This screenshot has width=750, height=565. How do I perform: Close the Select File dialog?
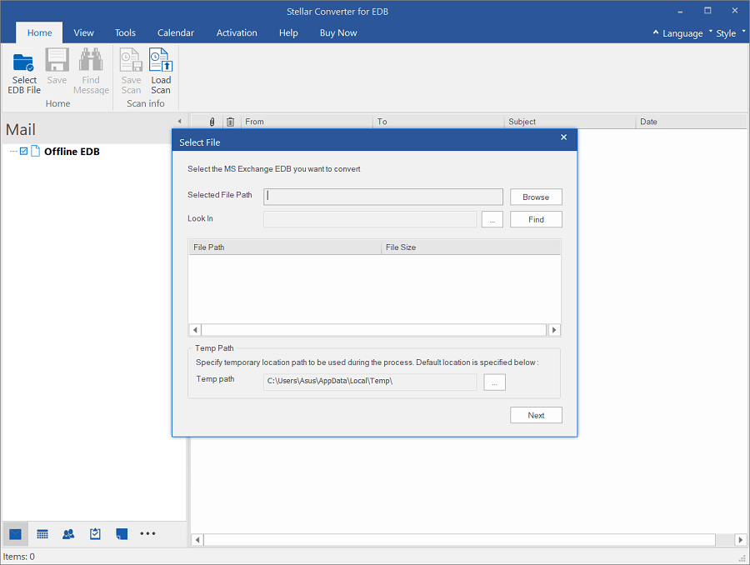(x=564, y=137)
